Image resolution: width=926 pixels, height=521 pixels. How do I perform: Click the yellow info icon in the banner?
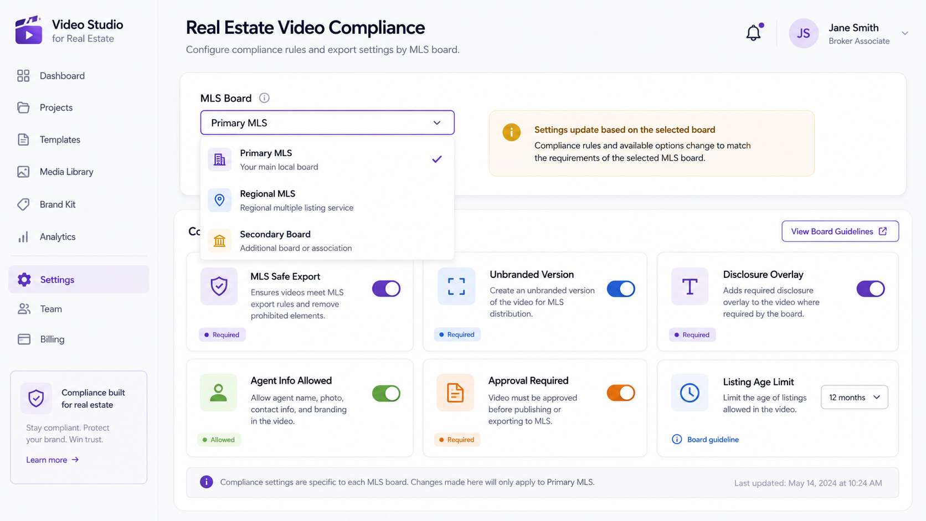pyautogui.click(x=511, y=132)
